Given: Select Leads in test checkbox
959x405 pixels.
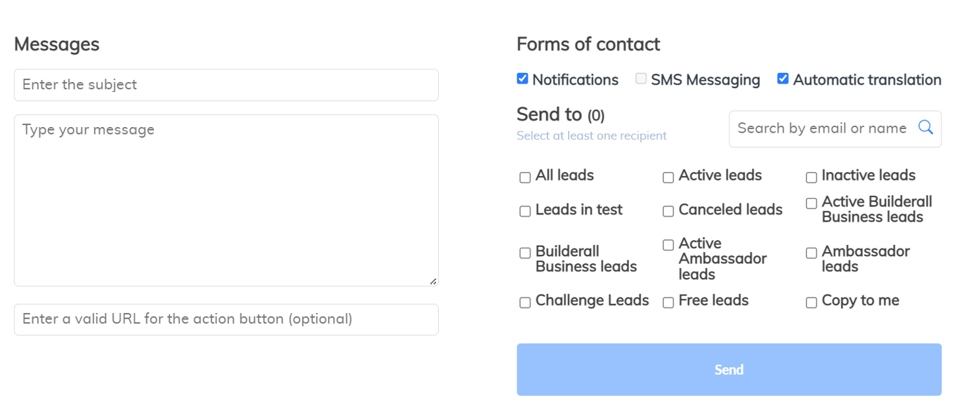Looking at the screenshot, I should click(525, 211).
